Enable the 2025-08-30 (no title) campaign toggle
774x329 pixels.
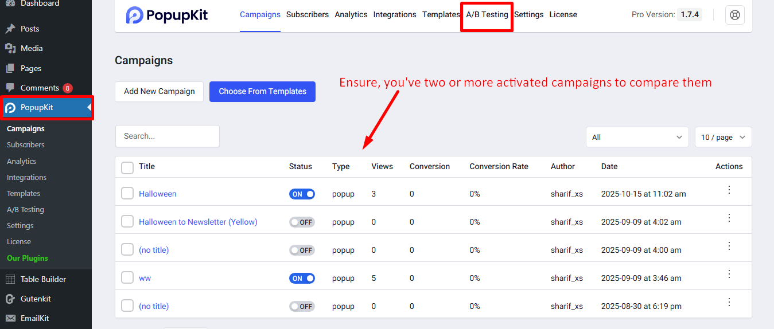coord(302,306)
